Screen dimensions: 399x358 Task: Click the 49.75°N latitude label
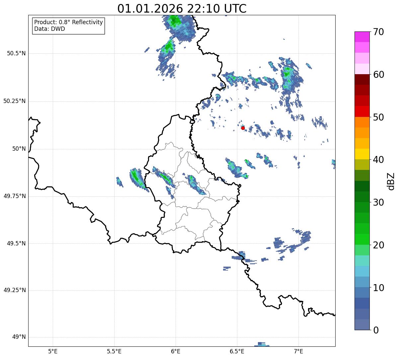point(15,196)
